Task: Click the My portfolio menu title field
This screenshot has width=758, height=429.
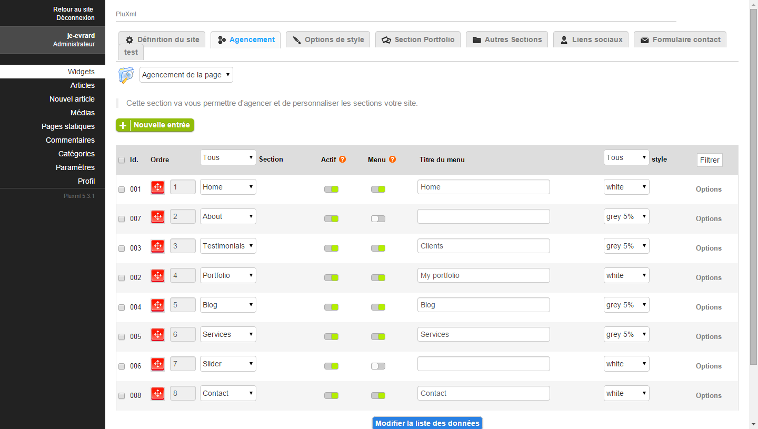Action: coord(483,276)
